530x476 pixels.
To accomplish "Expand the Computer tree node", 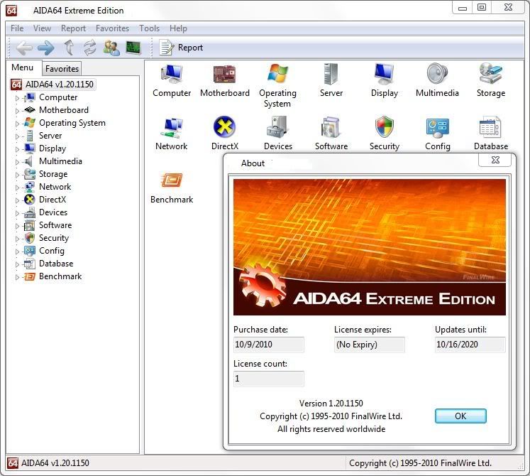I will [x=18, y=98].
